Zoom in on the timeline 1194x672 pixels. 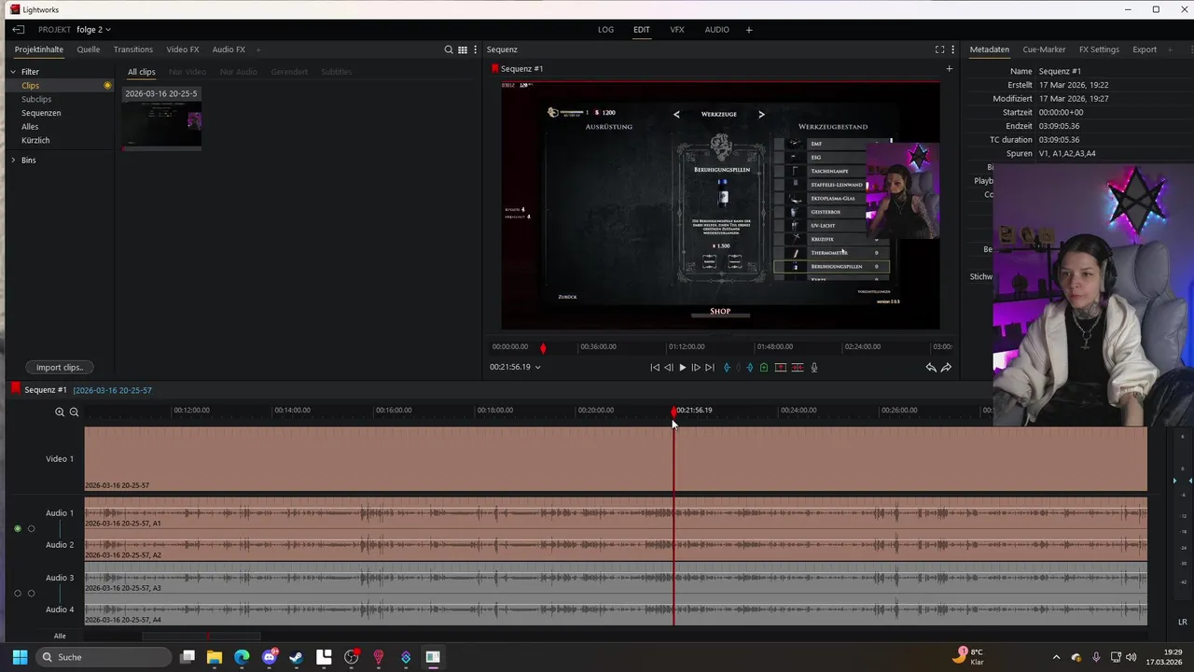(x=60, y=412)
